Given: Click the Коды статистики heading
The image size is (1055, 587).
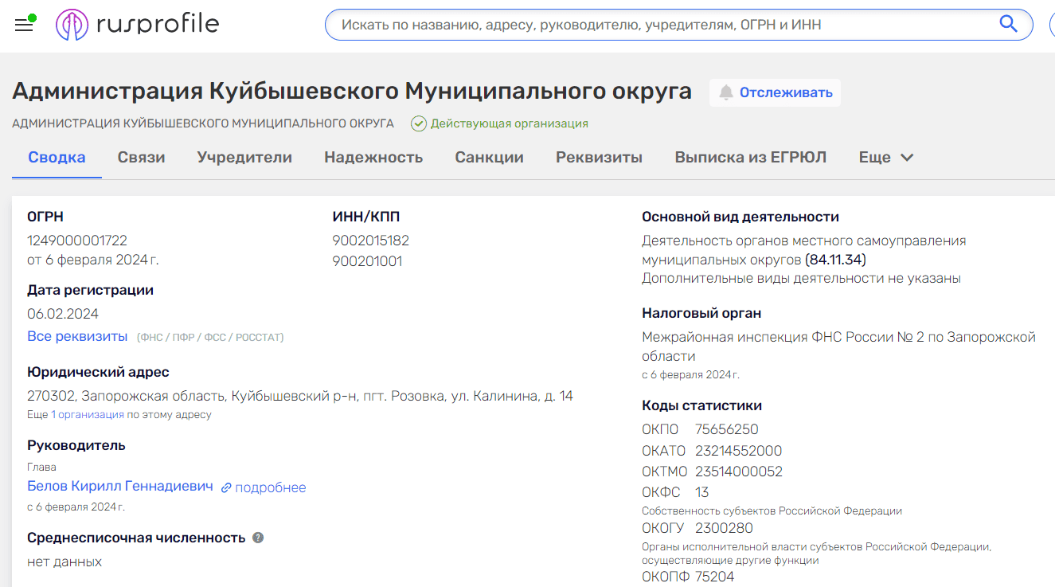Looking at the screenshot, I should [701, 405].
